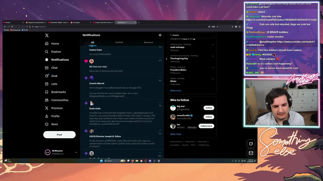Switch to the Mentions tab
The height and width of the screenshot is (181, 323).
point(148,42)
